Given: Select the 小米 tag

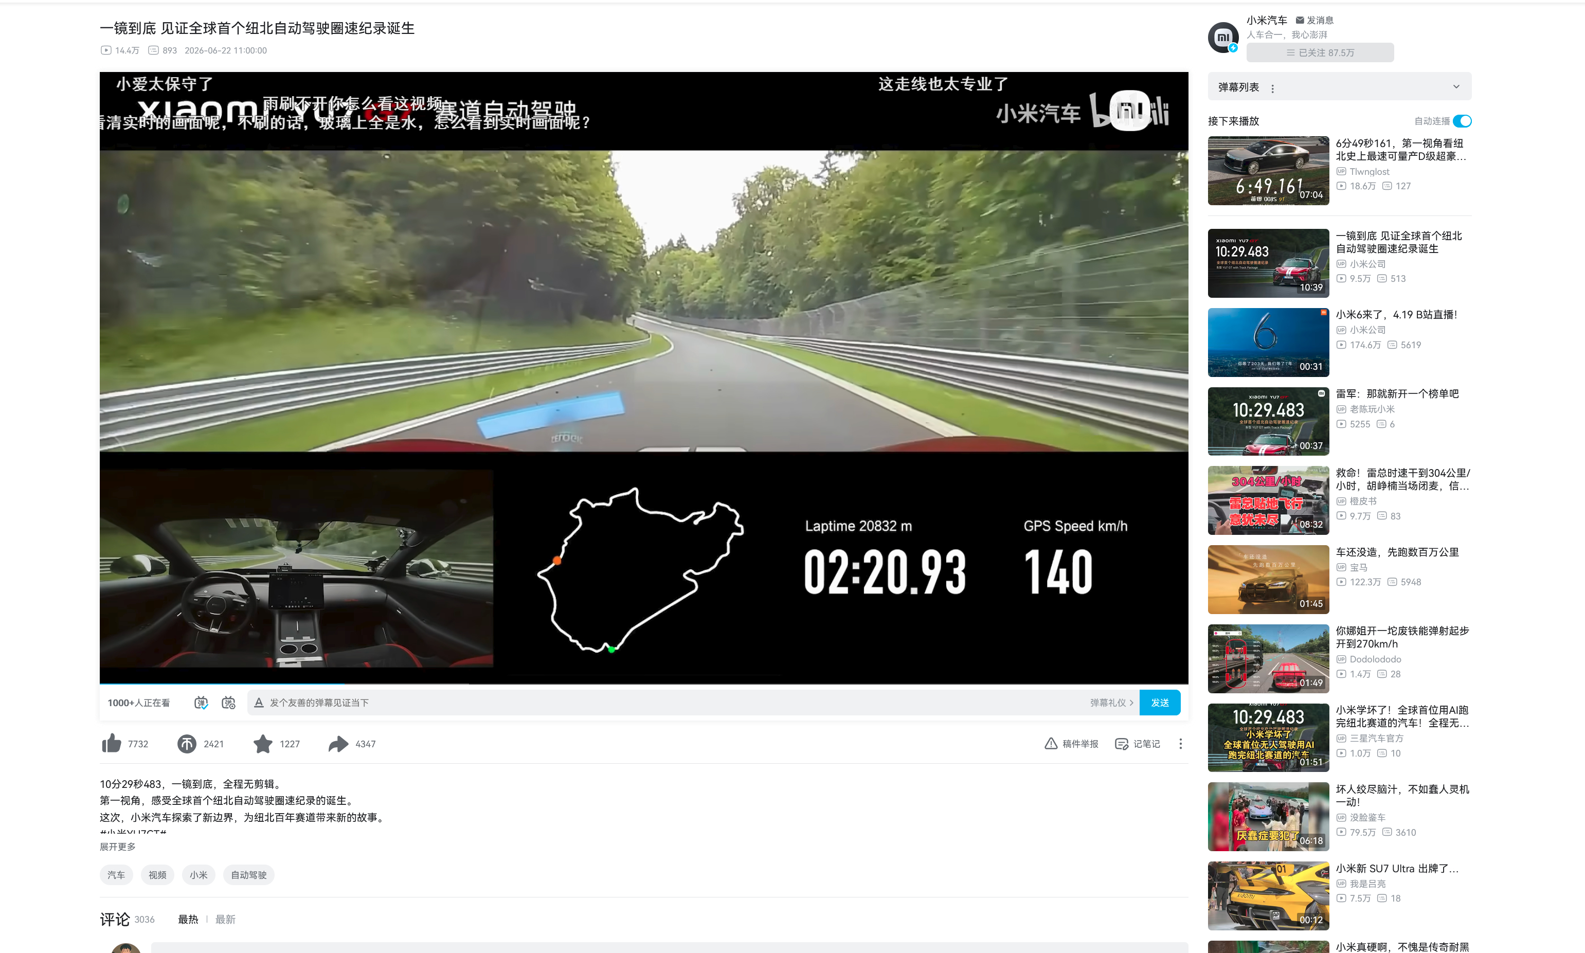Looking at the screenshot, I should pos(199,875).
